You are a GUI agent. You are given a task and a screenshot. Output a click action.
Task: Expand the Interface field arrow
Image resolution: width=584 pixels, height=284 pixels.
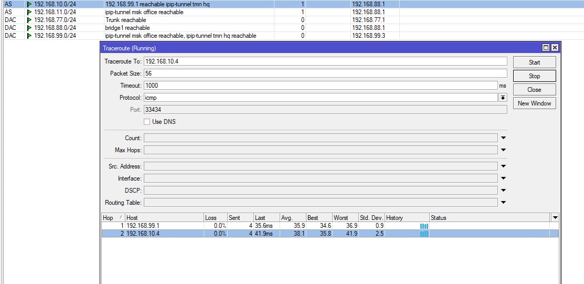coord(504,178)
